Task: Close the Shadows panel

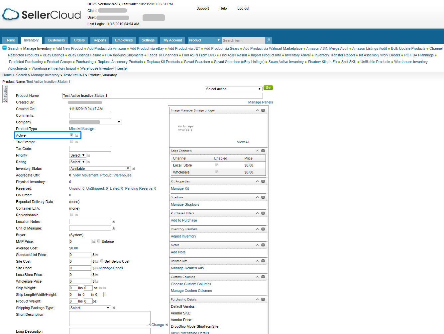Action: pos(263,197)
